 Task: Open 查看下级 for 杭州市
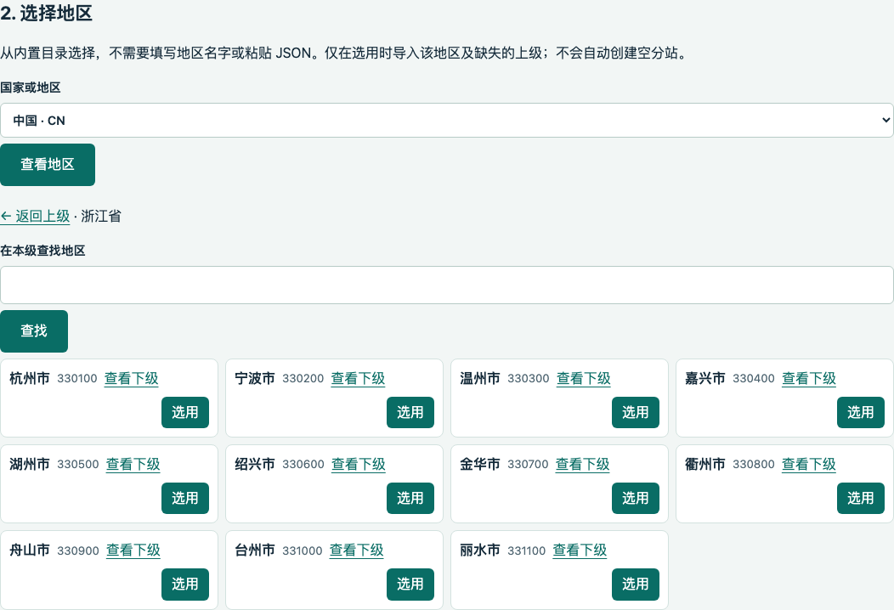(131, 379)
